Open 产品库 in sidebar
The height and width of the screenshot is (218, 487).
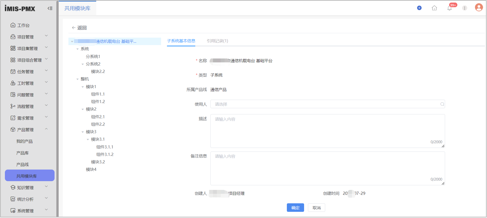pyautogui.click(x=23, y=153)
